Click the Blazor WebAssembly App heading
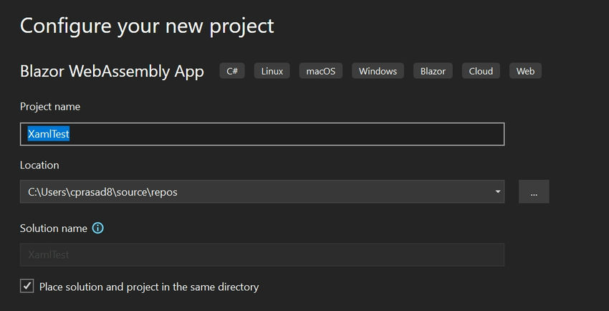This screenshot has height=311, width=609. pyautogui.click(x=112, y=72)
